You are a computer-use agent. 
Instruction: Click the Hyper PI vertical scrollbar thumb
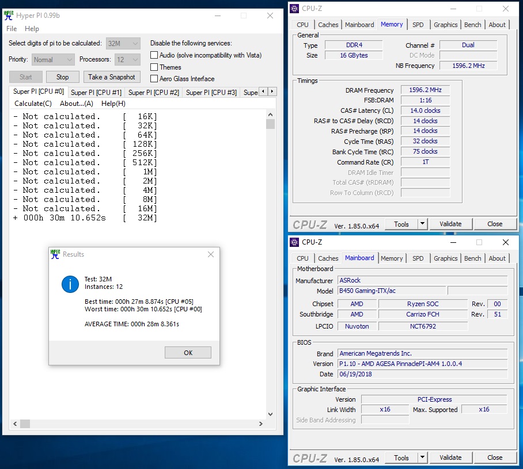(x=271, y=124)
